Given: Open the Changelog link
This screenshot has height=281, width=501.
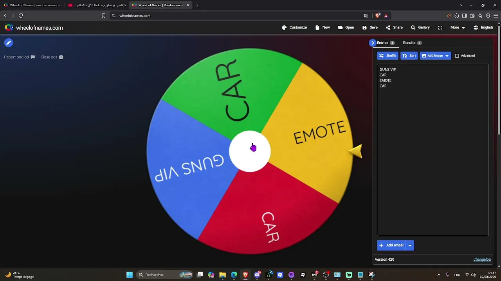Looking at the screenshot, I should (482, 260).
